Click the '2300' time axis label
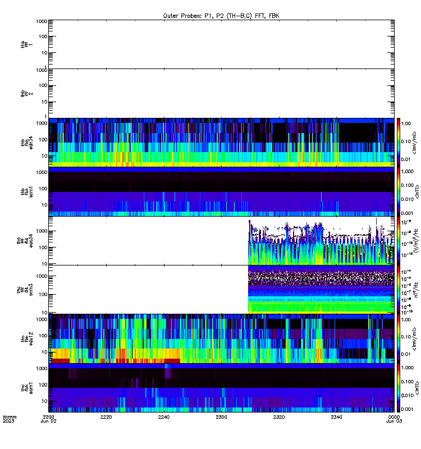The height and width of the screenshot is (449, 421). (221, 417)
